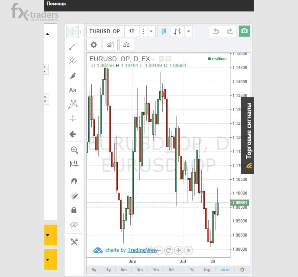This screenshot has width=298, height=277.
Task: Click the fx-traders logo
Action: coord(35,12)
